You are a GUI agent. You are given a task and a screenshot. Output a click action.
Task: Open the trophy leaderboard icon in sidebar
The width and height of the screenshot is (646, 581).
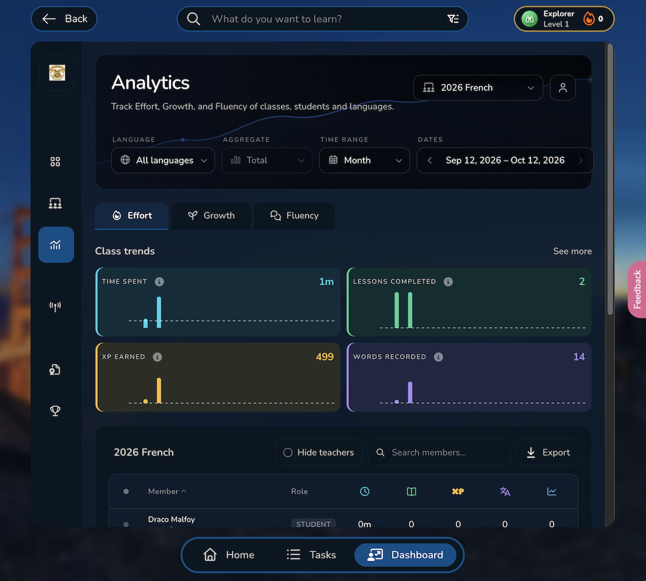tap(55, 411)
